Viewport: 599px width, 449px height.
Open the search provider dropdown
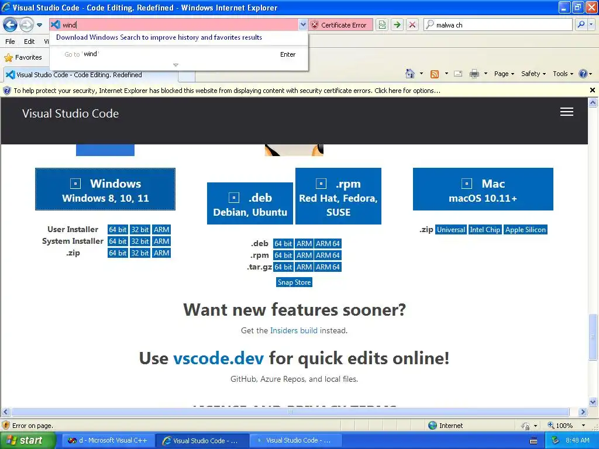click(591, 25)
